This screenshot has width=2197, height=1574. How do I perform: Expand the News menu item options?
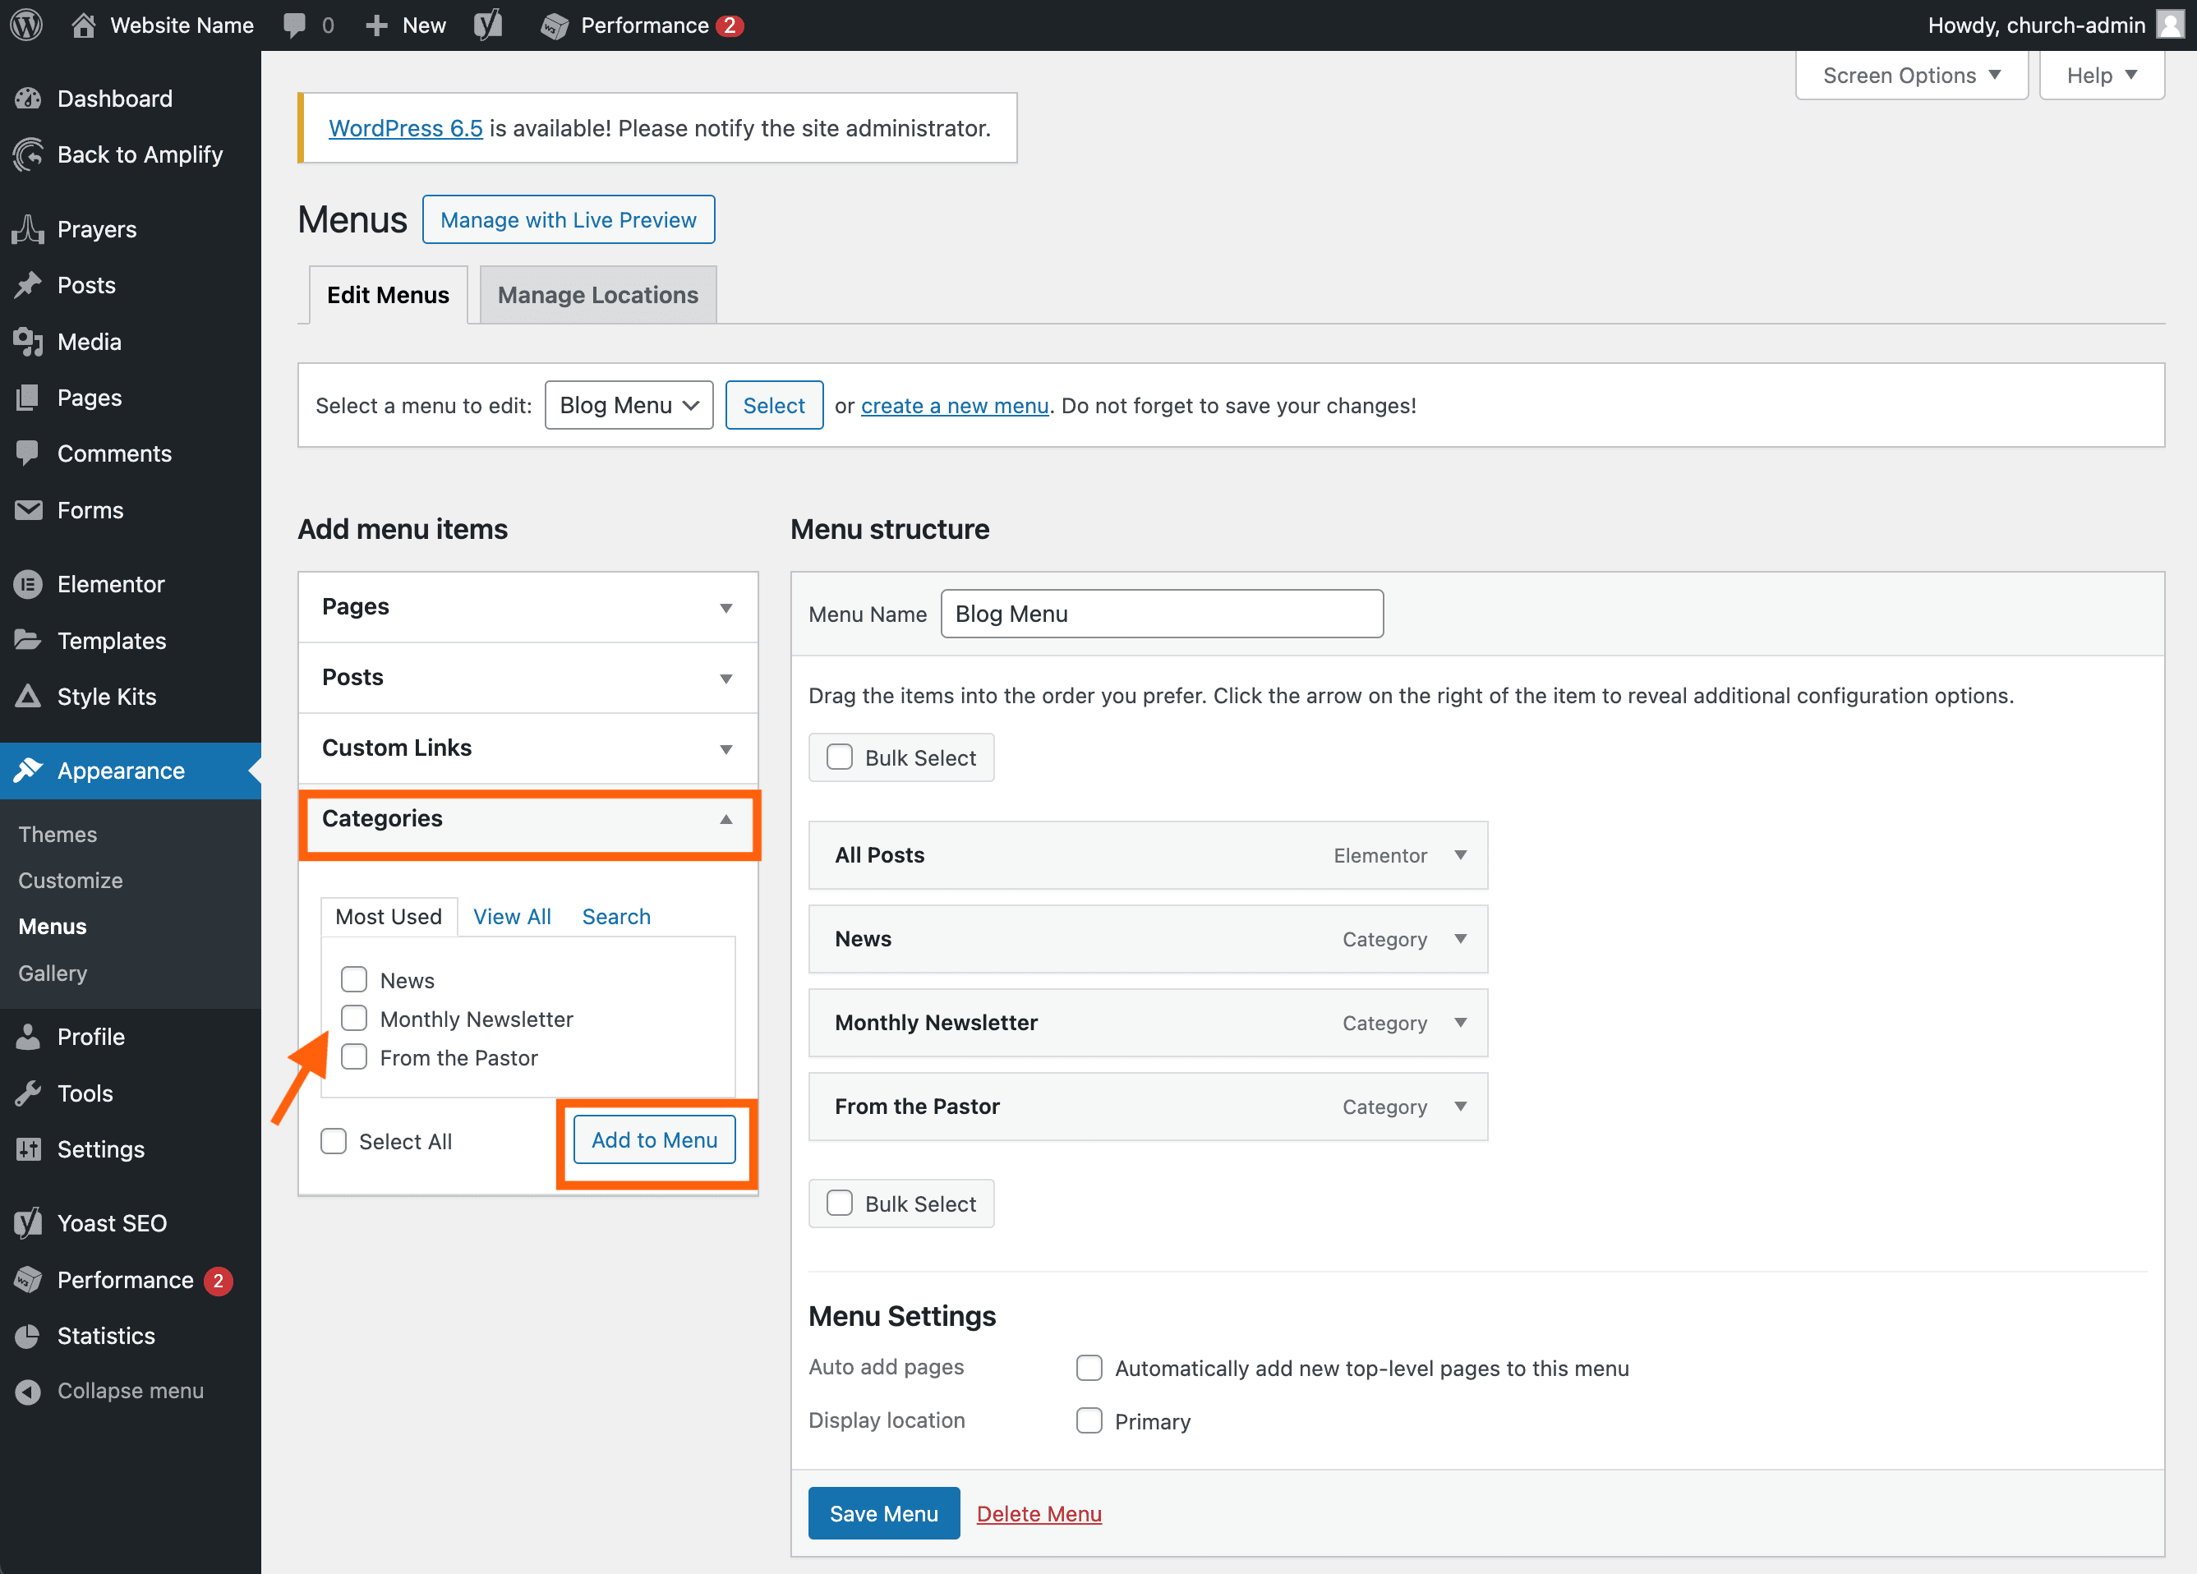(x=1461, y=939)
